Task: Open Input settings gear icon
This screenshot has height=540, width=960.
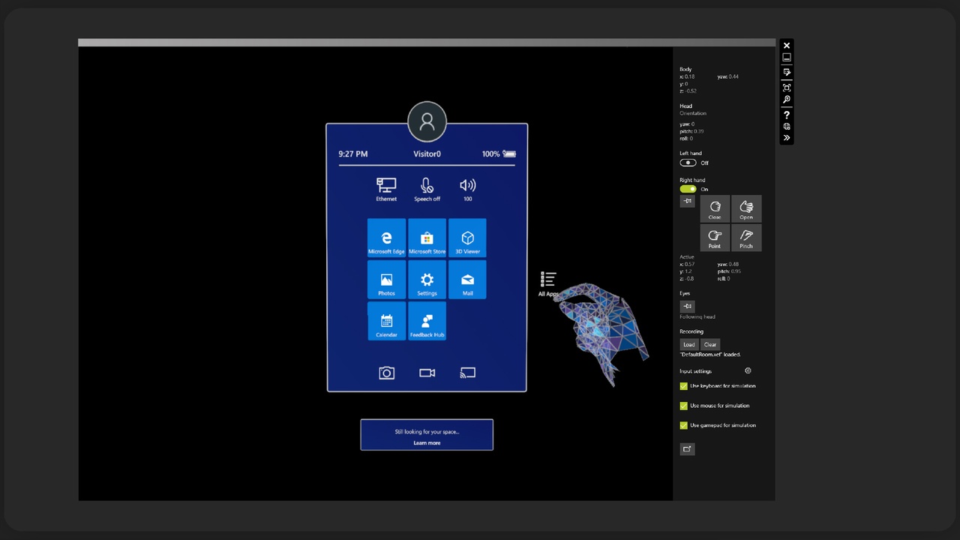Action: click(x=748, y=370)
